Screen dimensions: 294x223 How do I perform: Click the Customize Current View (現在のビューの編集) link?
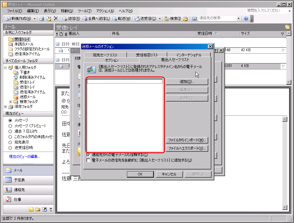point(24,157)
